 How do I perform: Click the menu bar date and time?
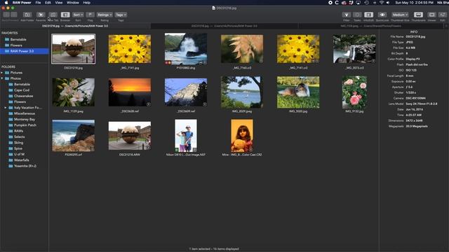tap(415, 3)
